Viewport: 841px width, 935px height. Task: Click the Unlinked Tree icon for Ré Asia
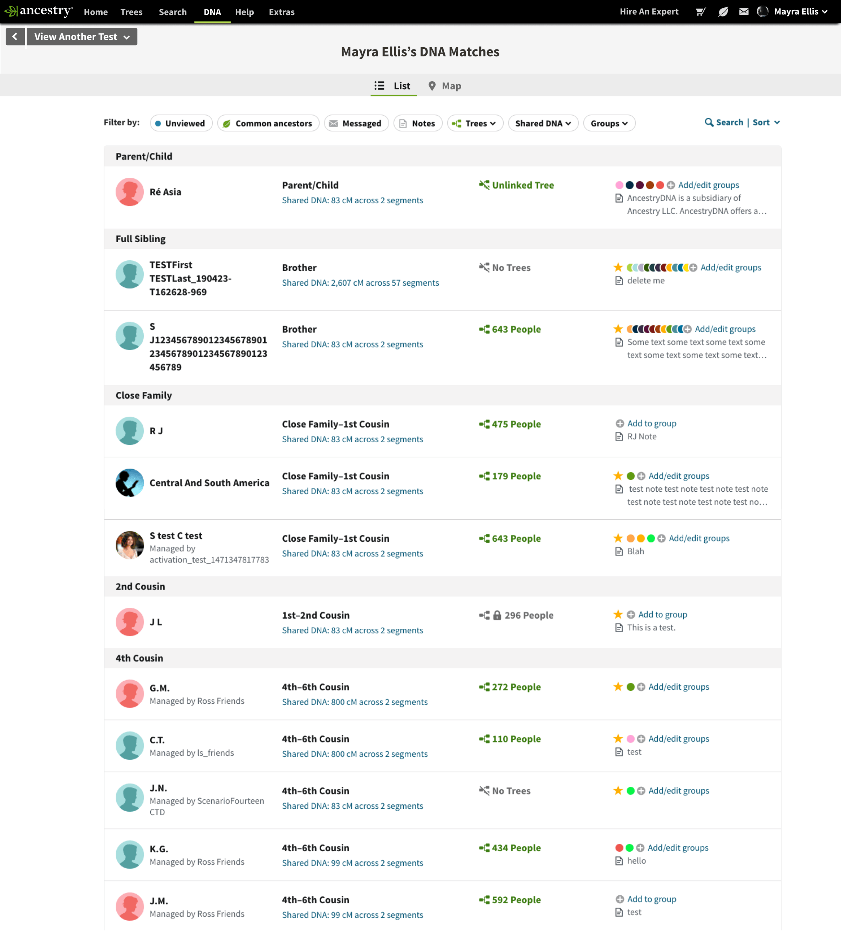484,185
